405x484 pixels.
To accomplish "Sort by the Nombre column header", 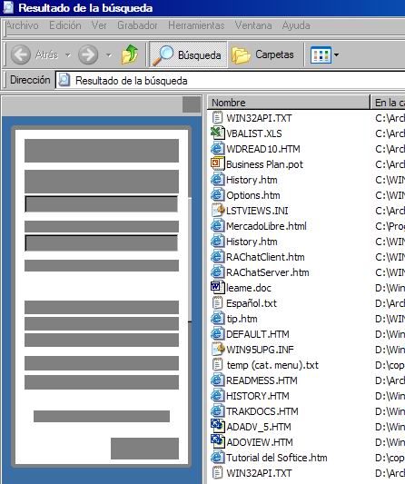I will [289, 103].
